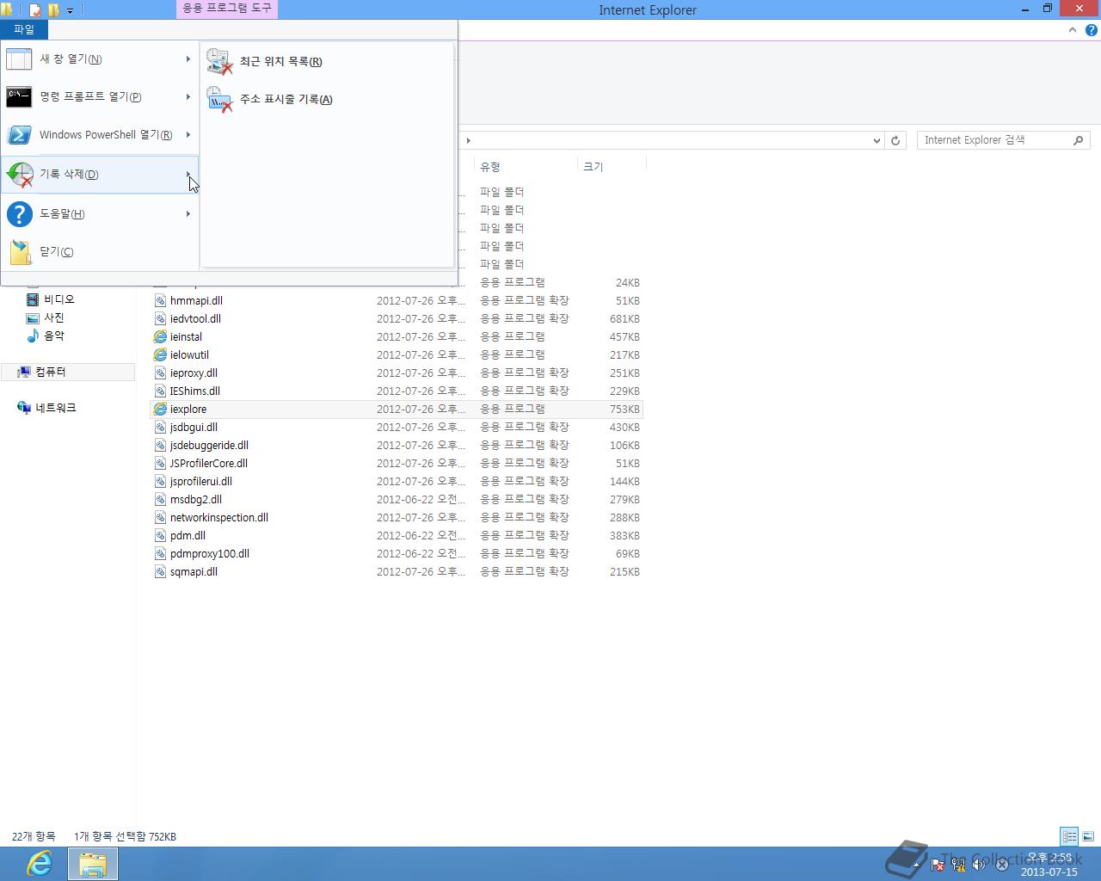Switch to the details view icon in the status bar
This screenshot has height=881, width=1101.
coord(1069,836)
